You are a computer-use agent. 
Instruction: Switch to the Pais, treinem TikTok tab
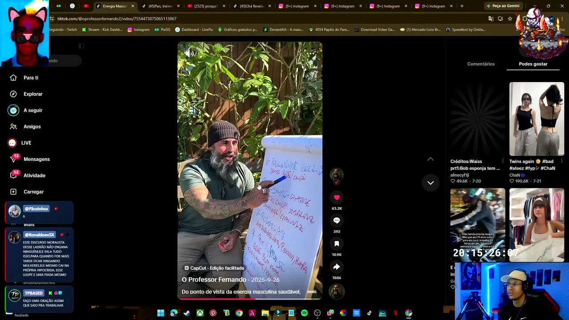tap(160, 6)
